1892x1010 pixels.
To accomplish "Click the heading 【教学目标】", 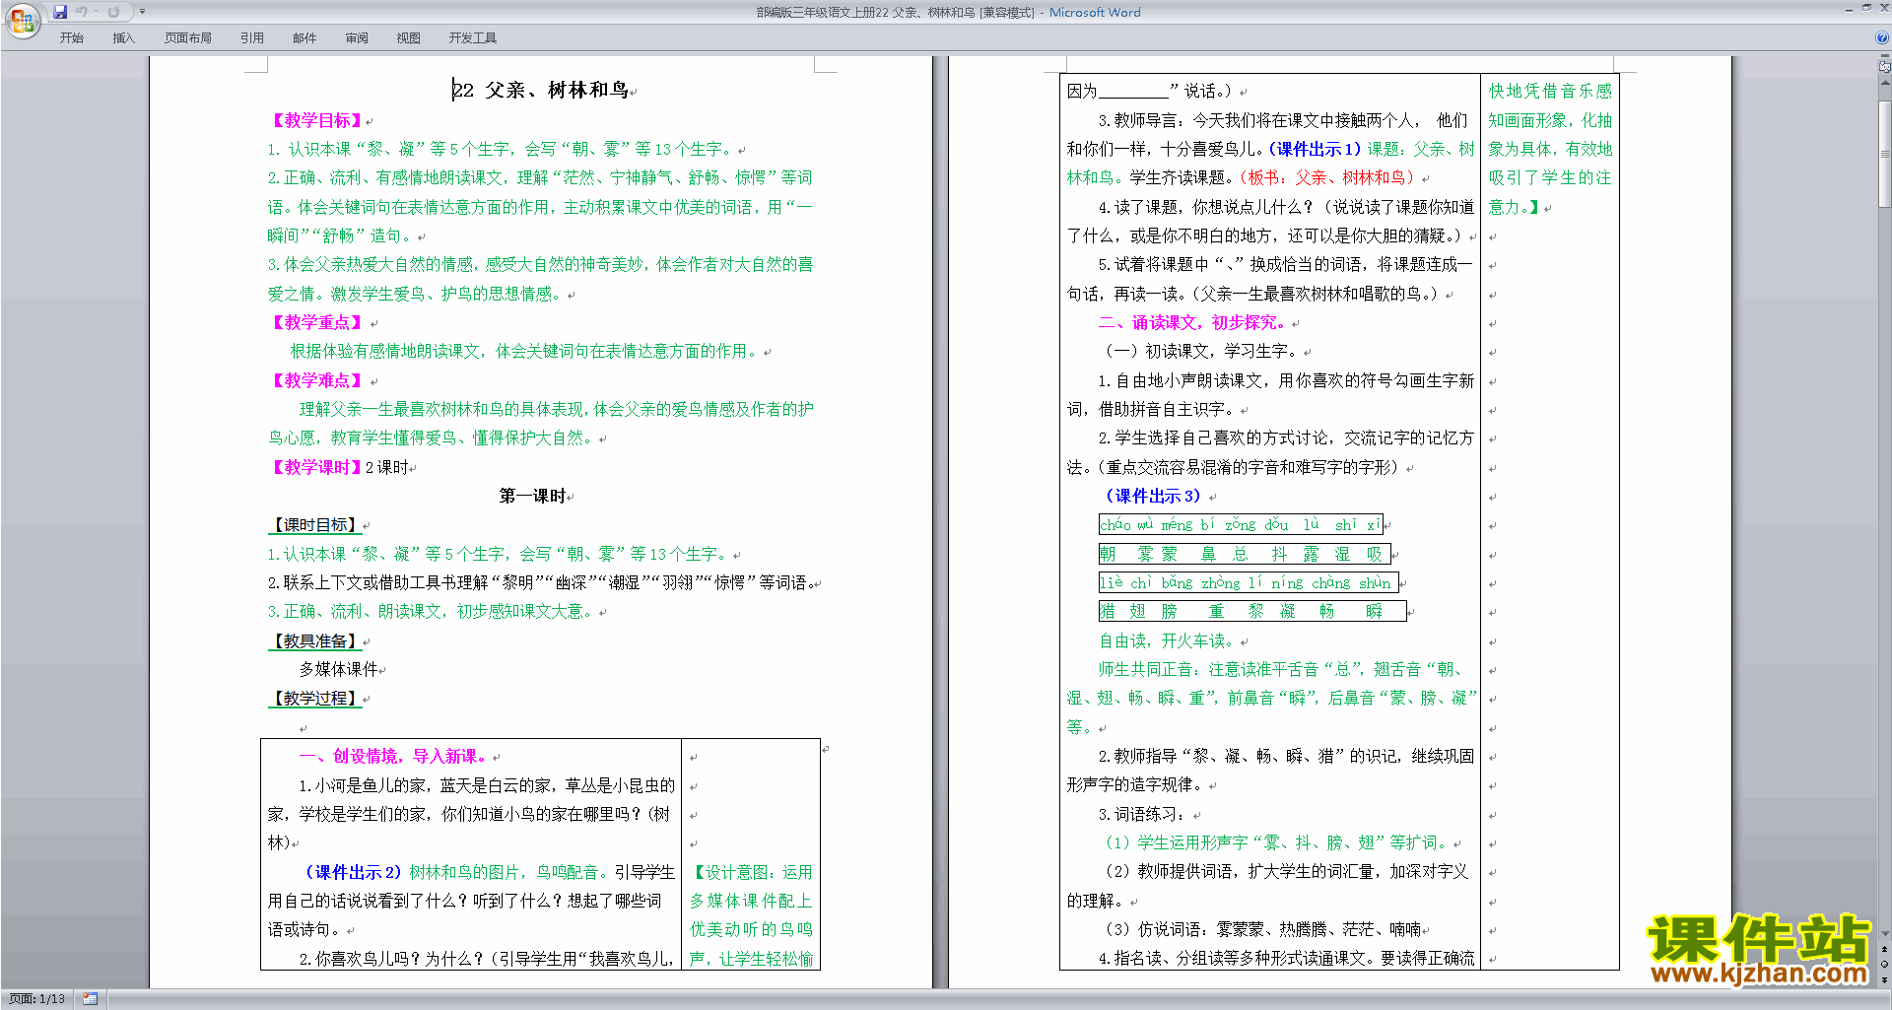I will pyautogui.click(x=316, y=120).
